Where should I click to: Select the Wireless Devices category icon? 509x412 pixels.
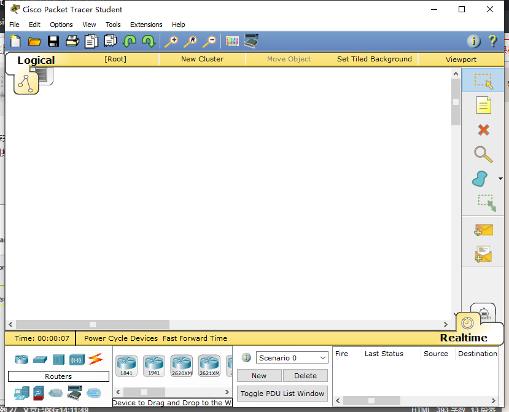pyautogui.click(x=77, y=359)
